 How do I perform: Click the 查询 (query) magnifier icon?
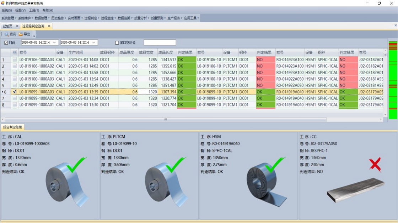click(6, 34)
